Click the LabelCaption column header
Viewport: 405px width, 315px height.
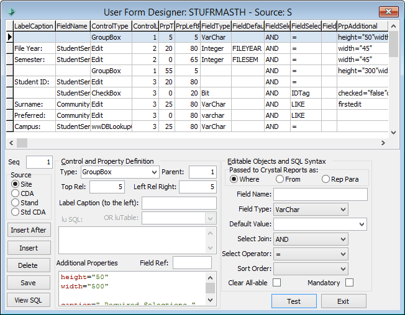pos(34,26)
